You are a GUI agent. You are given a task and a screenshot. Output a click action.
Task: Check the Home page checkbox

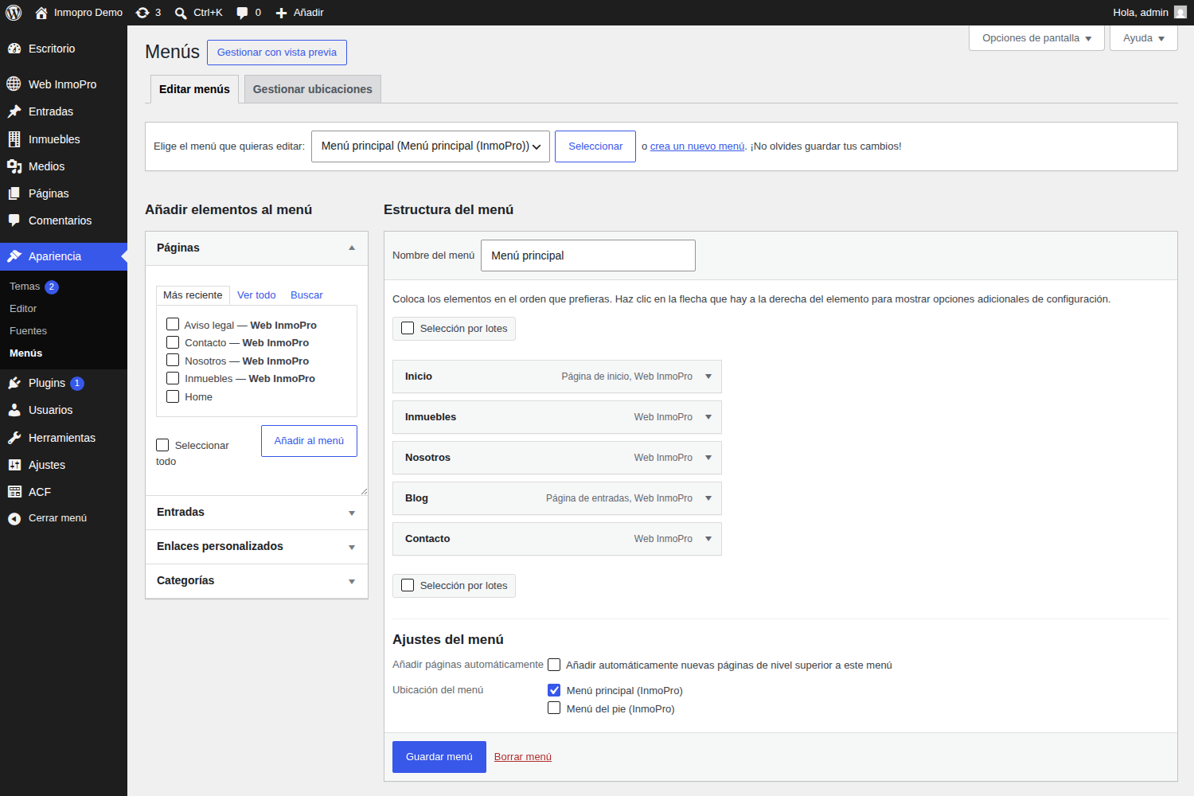click(x=173, y=396)
